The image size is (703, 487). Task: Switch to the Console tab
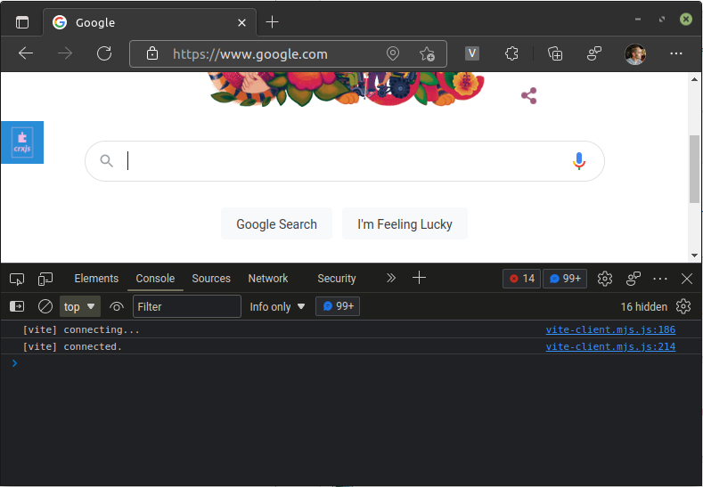point(155,278)
